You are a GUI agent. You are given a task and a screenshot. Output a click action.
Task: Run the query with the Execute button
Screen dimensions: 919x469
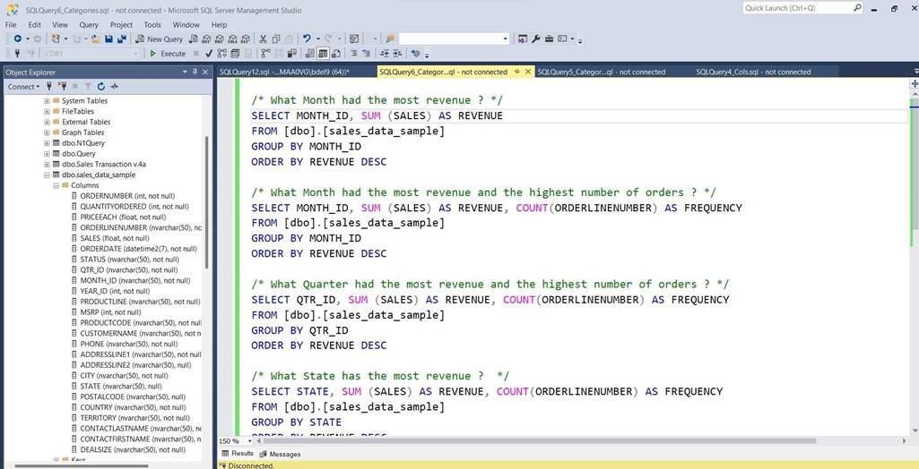tap(168, 54)
